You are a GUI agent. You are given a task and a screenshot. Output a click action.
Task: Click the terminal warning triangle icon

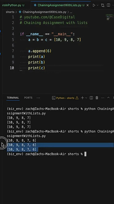(77, 98)
